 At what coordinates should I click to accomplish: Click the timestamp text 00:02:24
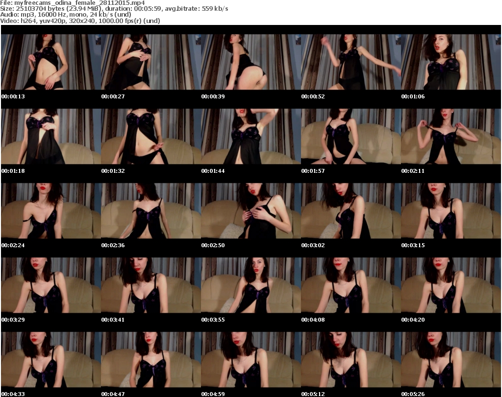13,245
